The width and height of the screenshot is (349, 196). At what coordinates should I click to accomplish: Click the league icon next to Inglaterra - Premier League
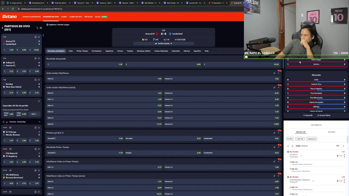(47, 24)
